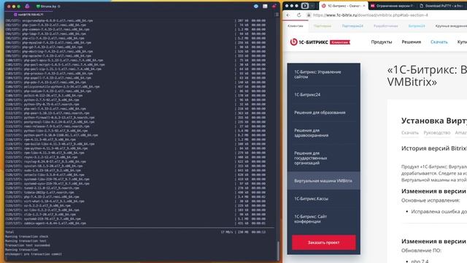The width and height of the screenshot is (467, 263).
Task: Open the Руководство sub-tab
Action: coord(437,133)
